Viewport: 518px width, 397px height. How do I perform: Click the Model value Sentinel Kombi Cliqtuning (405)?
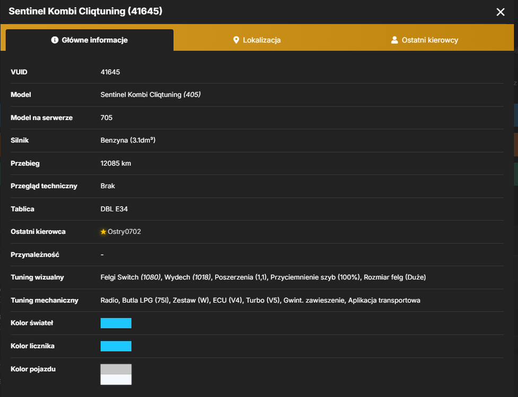pyautogui.click(x=151, y=95)
